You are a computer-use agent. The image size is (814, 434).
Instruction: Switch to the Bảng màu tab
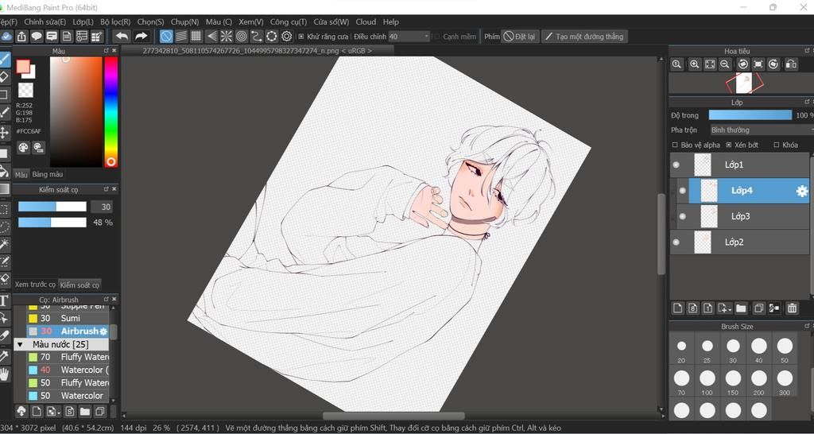coord(47,174)
